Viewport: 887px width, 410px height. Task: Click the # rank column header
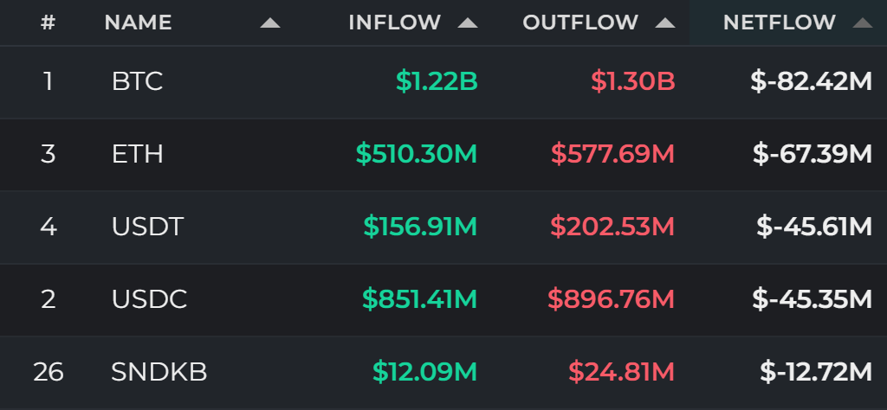pyautogui.click(x=49, y=22)
